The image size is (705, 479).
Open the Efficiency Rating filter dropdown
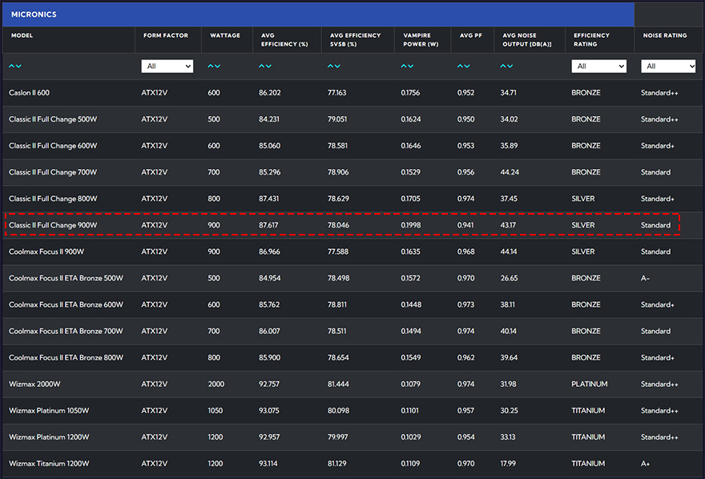[599, 66]
